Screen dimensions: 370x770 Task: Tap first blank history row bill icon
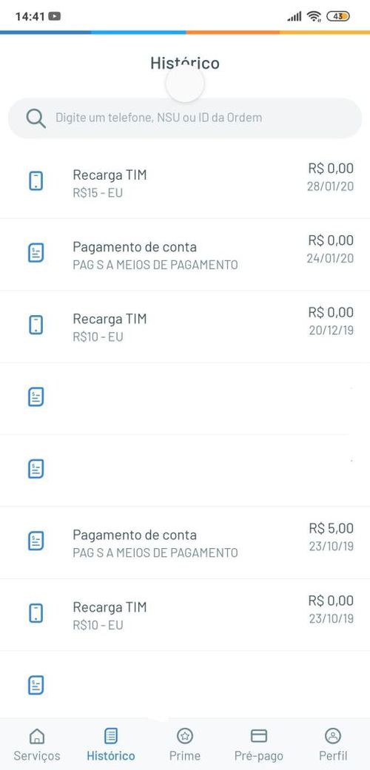pos(36,396)
